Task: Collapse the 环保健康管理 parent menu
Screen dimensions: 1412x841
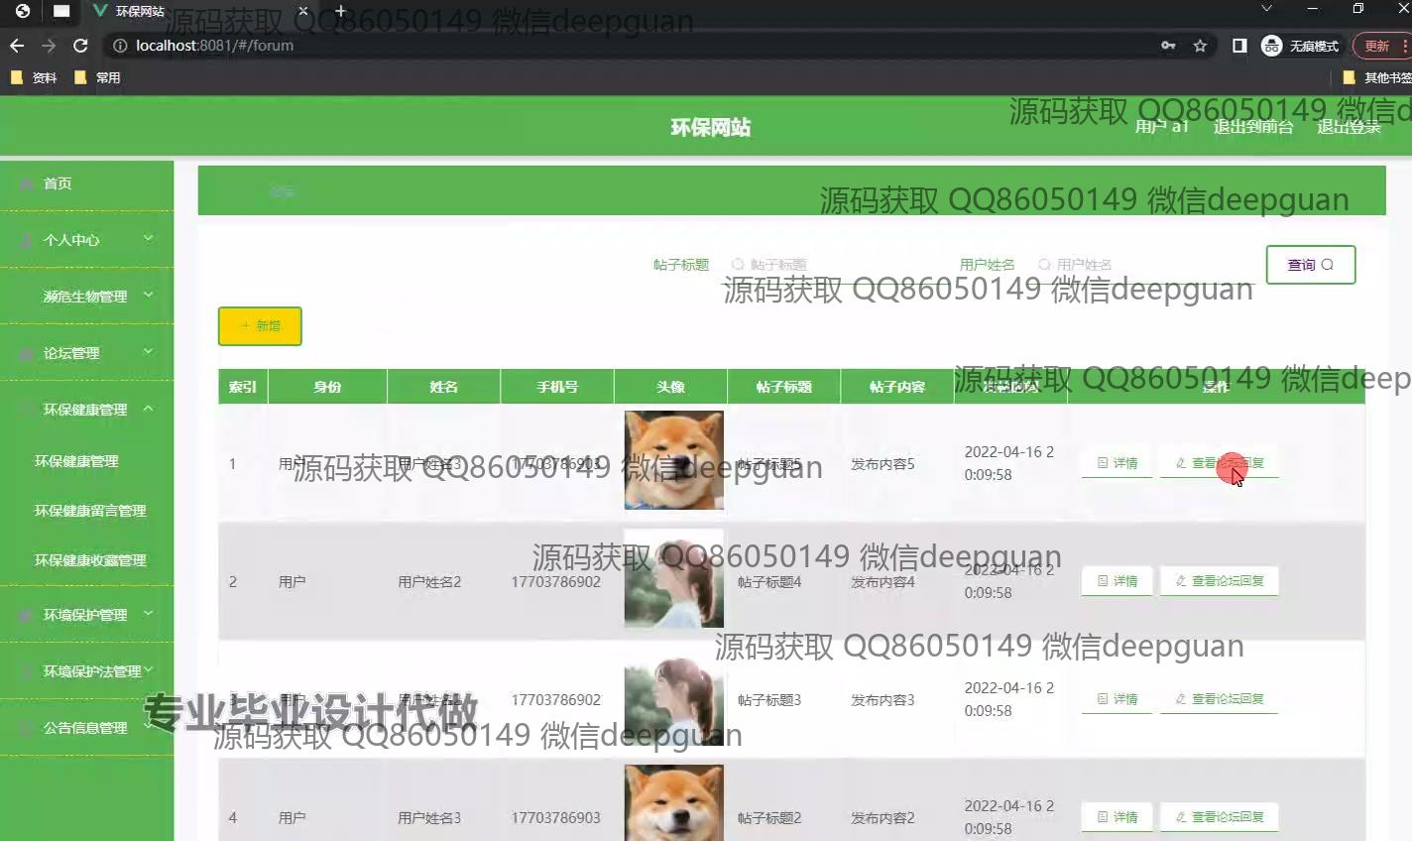Action: (x=87, y=410)
